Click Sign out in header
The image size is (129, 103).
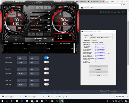[121, 12]
